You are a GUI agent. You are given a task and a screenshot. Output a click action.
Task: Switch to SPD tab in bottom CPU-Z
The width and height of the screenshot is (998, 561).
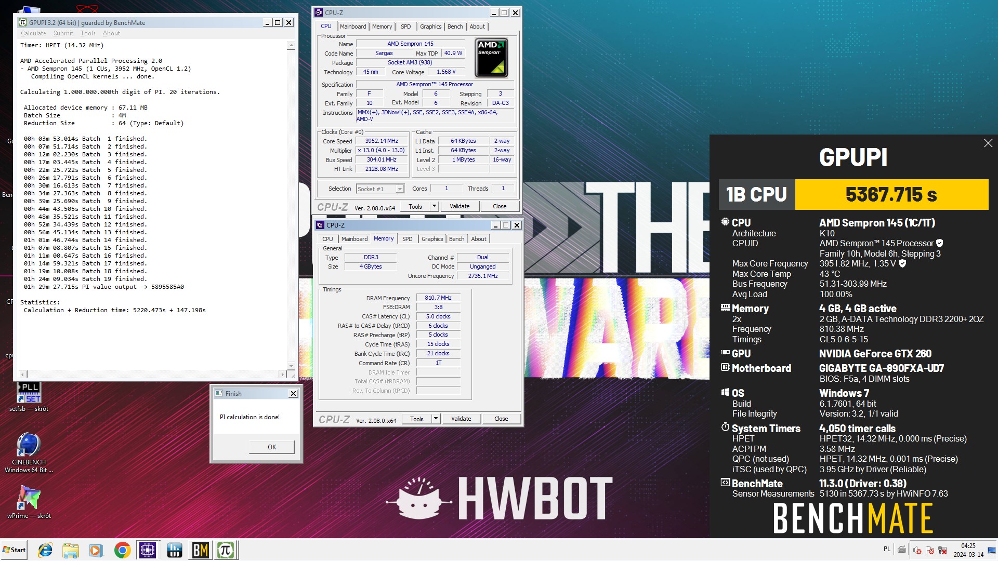coord(408,239)
